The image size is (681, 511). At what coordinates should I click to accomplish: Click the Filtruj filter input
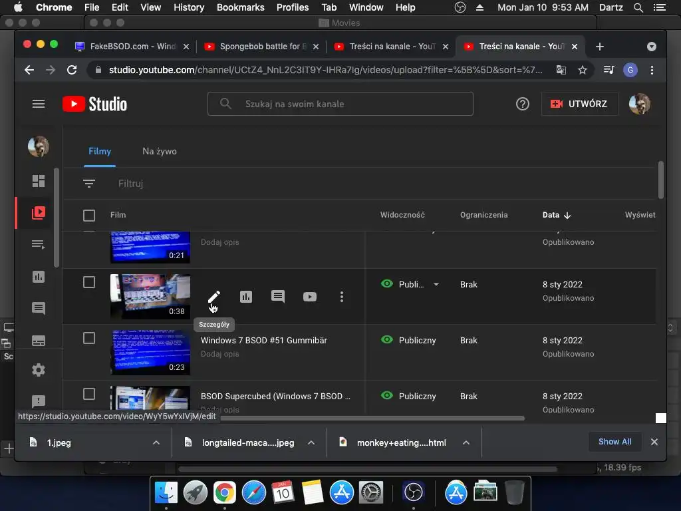click(130, 184)
